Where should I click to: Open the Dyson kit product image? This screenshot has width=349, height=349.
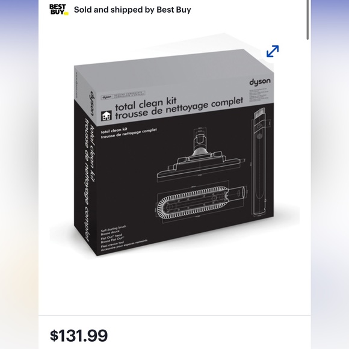coord(174,153)
